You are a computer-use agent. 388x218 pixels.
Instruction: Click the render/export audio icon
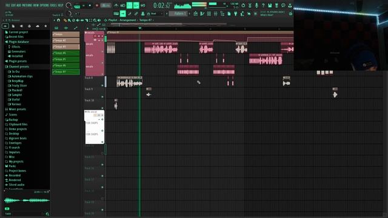click(276, 5)
